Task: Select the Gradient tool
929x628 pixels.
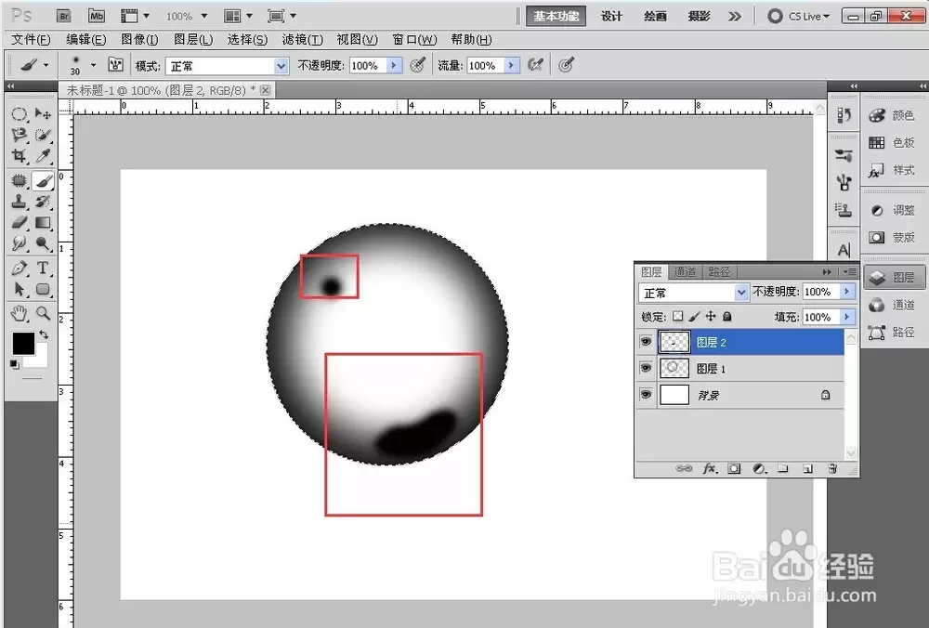Action: click(43, 223)
